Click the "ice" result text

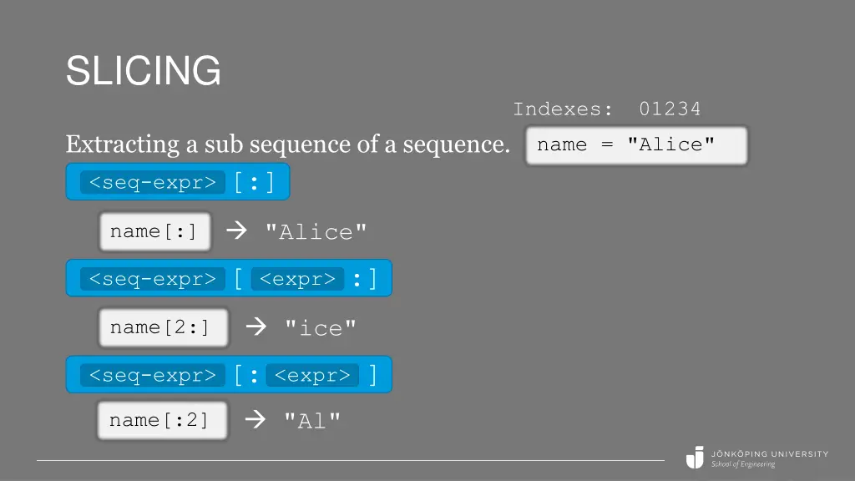[x=321, y=328]
